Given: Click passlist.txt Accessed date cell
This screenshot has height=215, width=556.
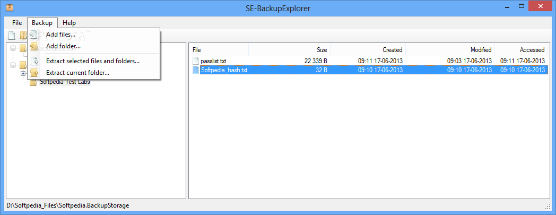Looking at the screenshot, I should coord(523,61).
